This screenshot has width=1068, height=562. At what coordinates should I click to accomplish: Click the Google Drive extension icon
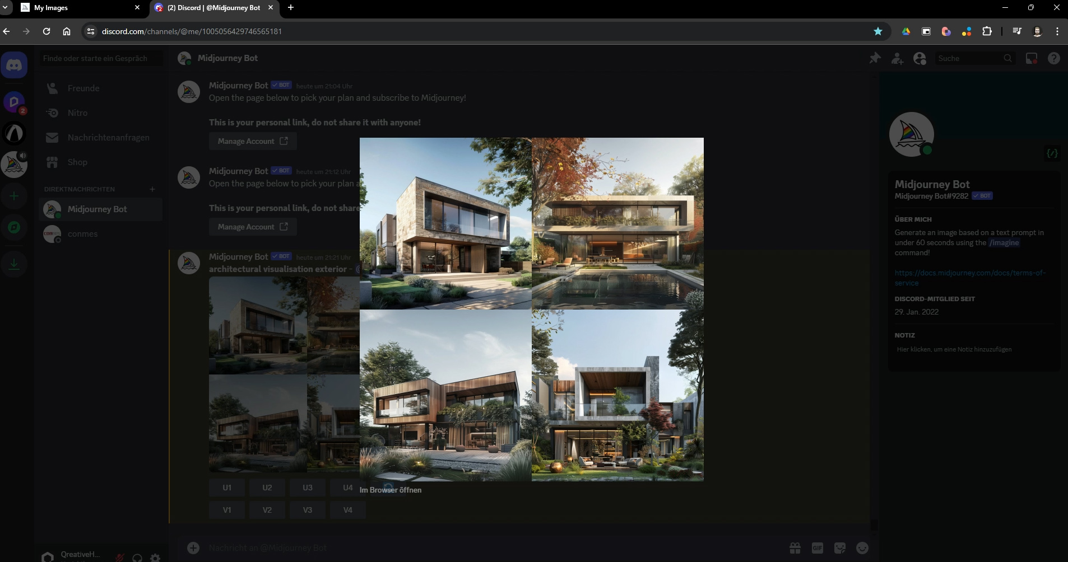[906, 31]
